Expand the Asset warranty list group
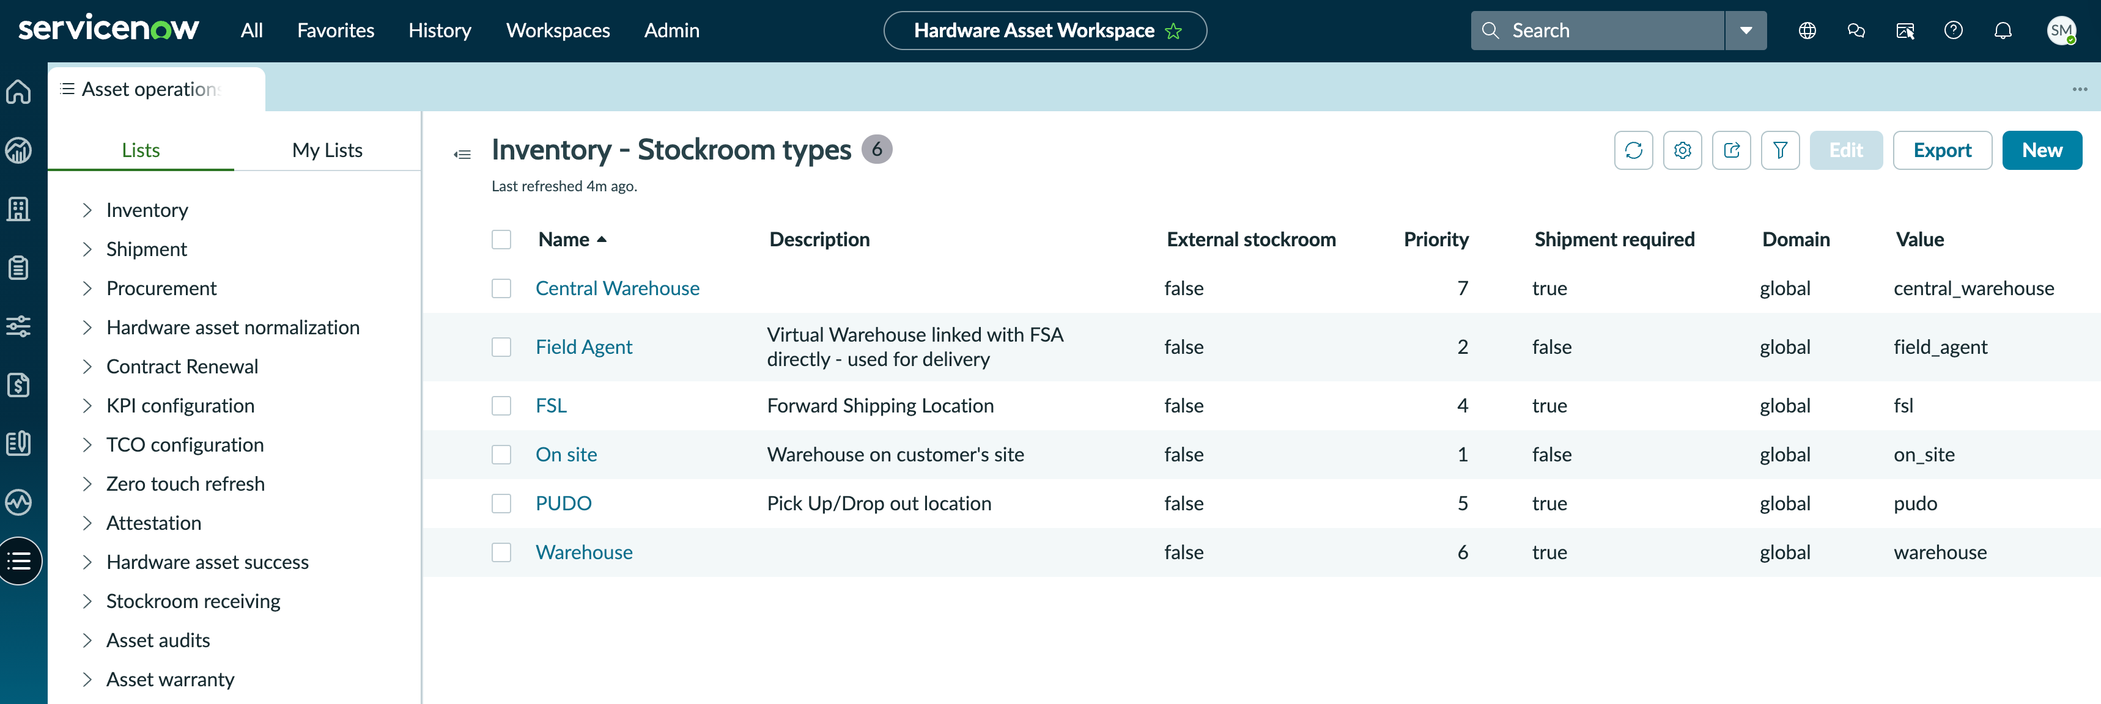This screenshot has height=704, width=2101. point(87,680)
